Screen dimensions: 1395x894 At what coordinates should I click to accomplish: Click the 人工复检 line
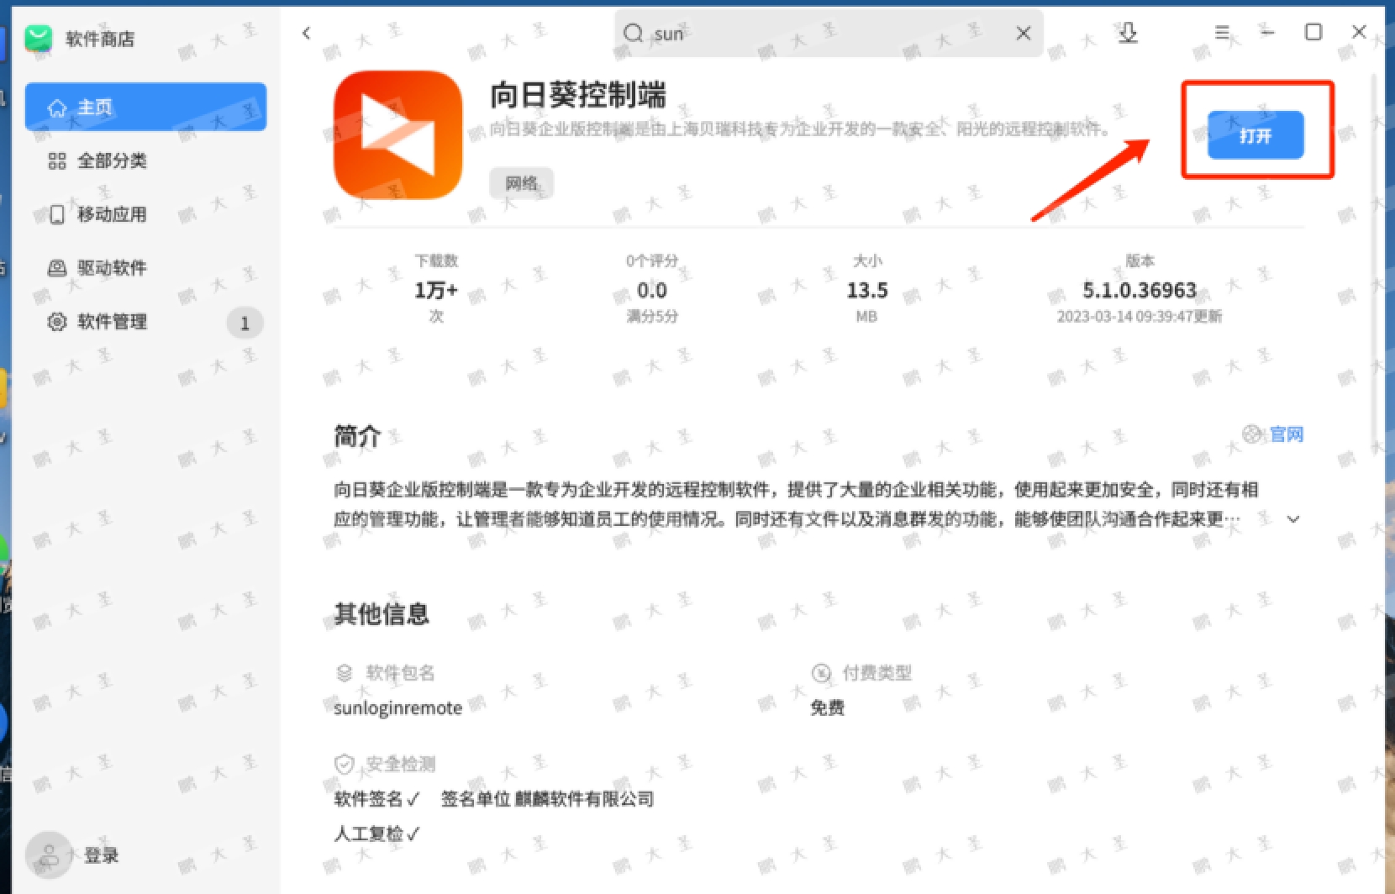(x=376, y=834)
